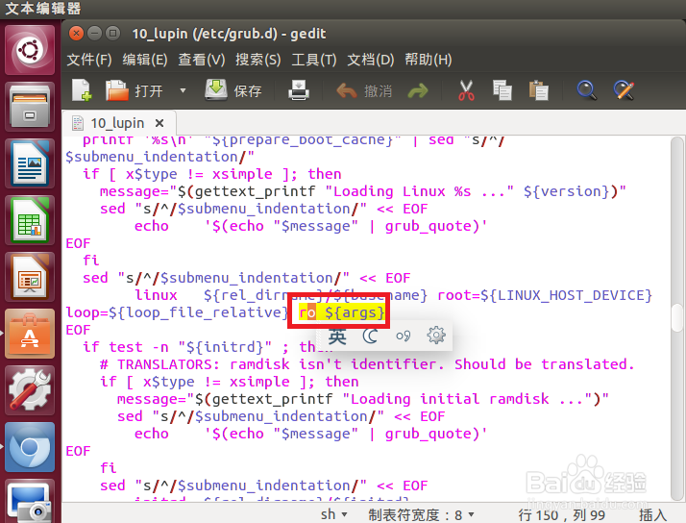The width and height of the screenshot is (686, 523).
Task: Open search with the magnifier icon
Action: (586, 90)
